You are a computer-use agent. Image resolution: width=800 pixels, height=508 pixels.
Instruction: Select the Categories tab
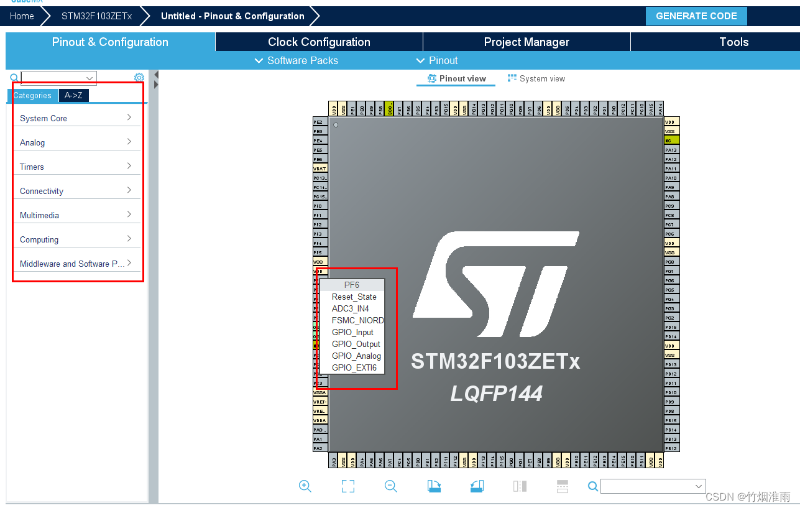tap(32, 95)
